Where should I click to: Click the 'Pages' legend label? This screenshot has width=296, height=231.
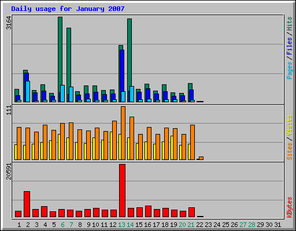289,70
